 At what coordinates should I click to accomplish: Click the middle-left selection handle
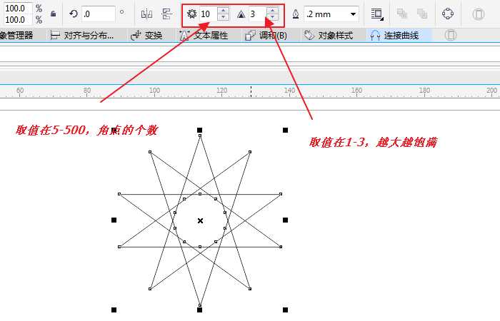[x=114, y=220]
